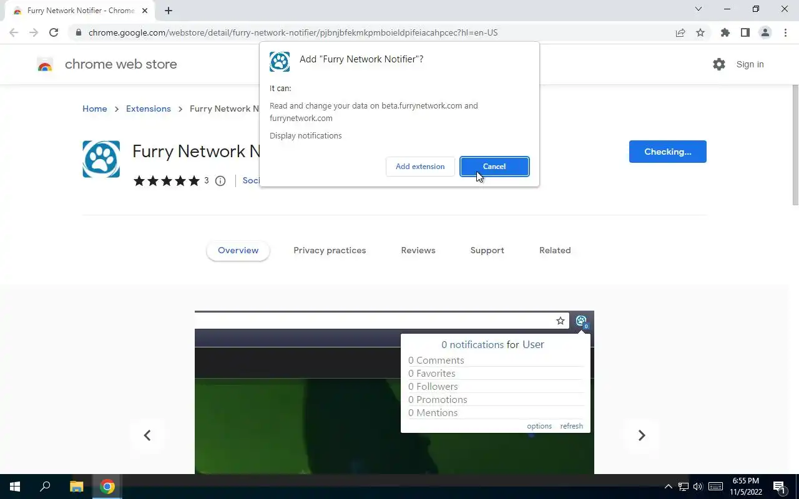This screenshot has width=799, height=499.
Task: Switch to Privacy practices tab
Action: click(x=330, y=250)
